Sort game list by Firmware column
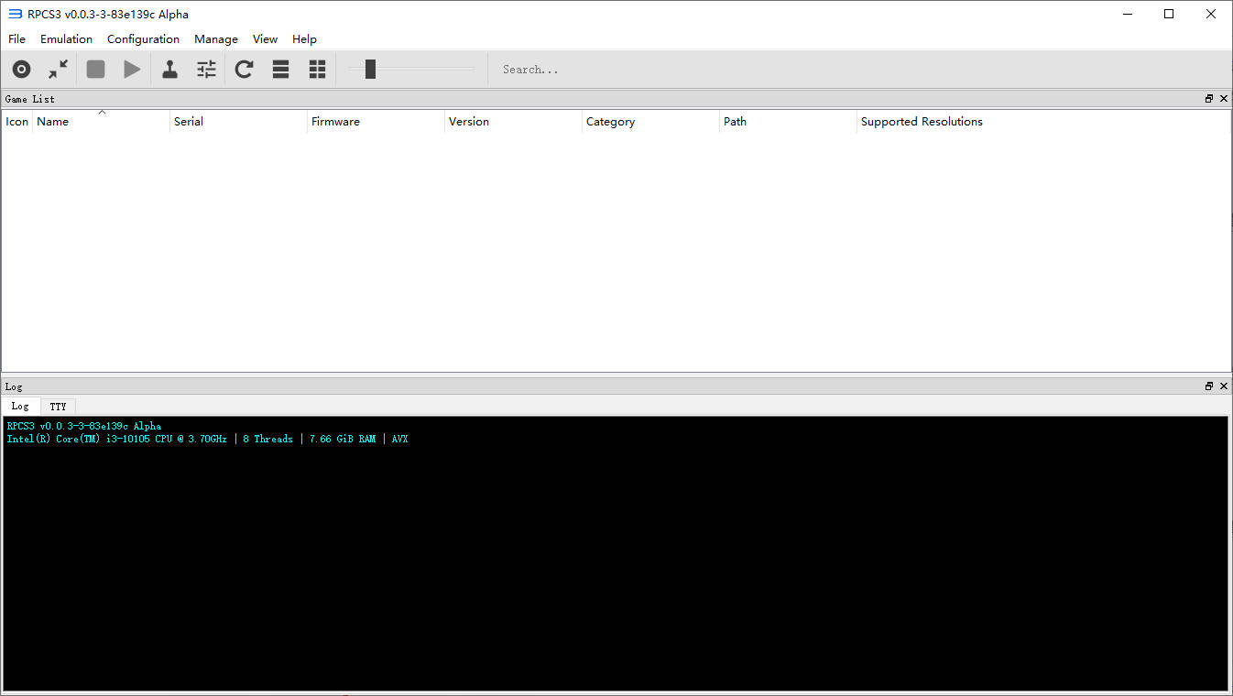This screenshot has width=1233, height=696. point(376,121)
